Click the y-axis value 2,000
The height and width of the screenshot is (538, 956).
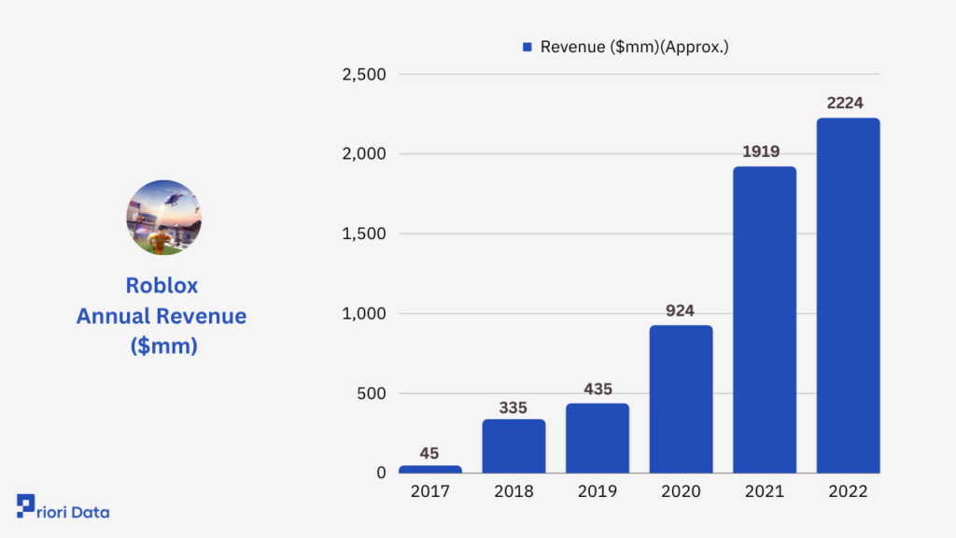click(x=364, y=154)
